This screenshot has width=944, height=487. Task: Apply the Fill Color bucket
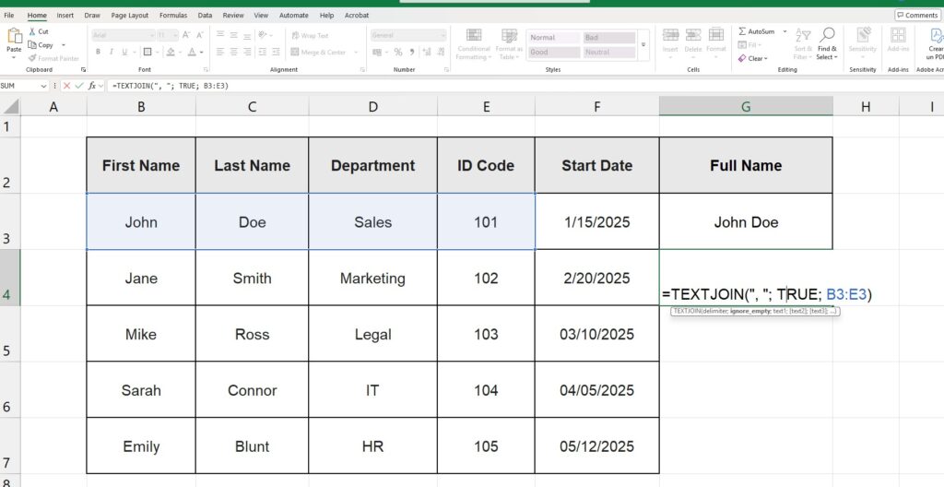click(171, 53)
